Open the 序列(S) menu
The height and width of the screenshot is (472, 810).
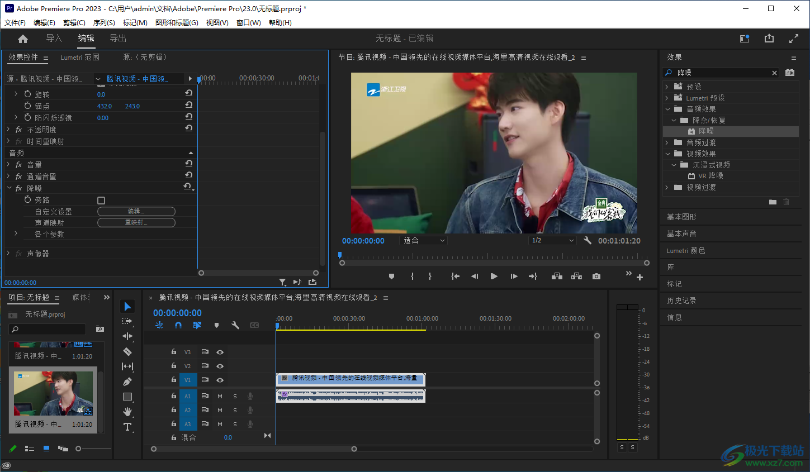104,23
